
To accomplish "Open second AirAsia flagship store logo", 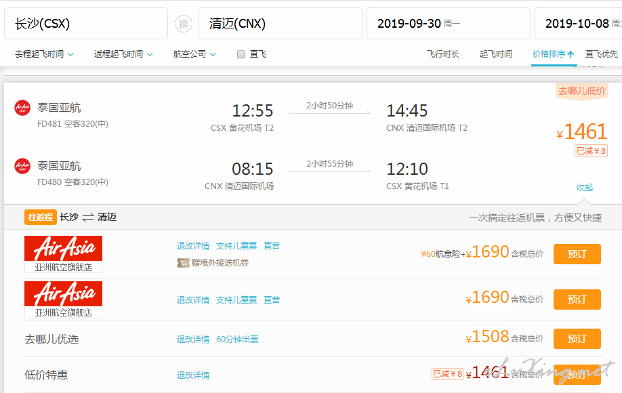I will pos(63,299).
